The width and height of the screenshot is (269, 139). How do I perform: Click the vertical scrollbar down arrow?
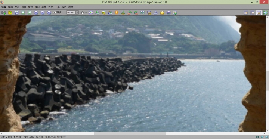[267, 130]
